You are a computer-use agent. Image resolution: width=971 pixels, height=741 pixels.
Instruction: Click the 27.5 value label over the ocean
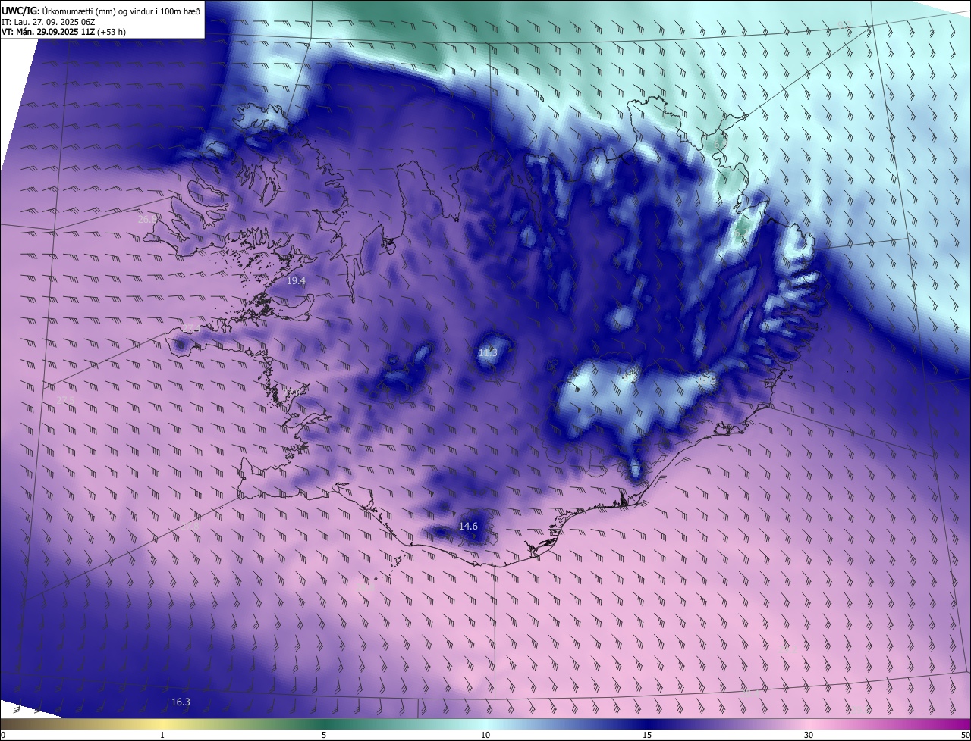point(66,400)
